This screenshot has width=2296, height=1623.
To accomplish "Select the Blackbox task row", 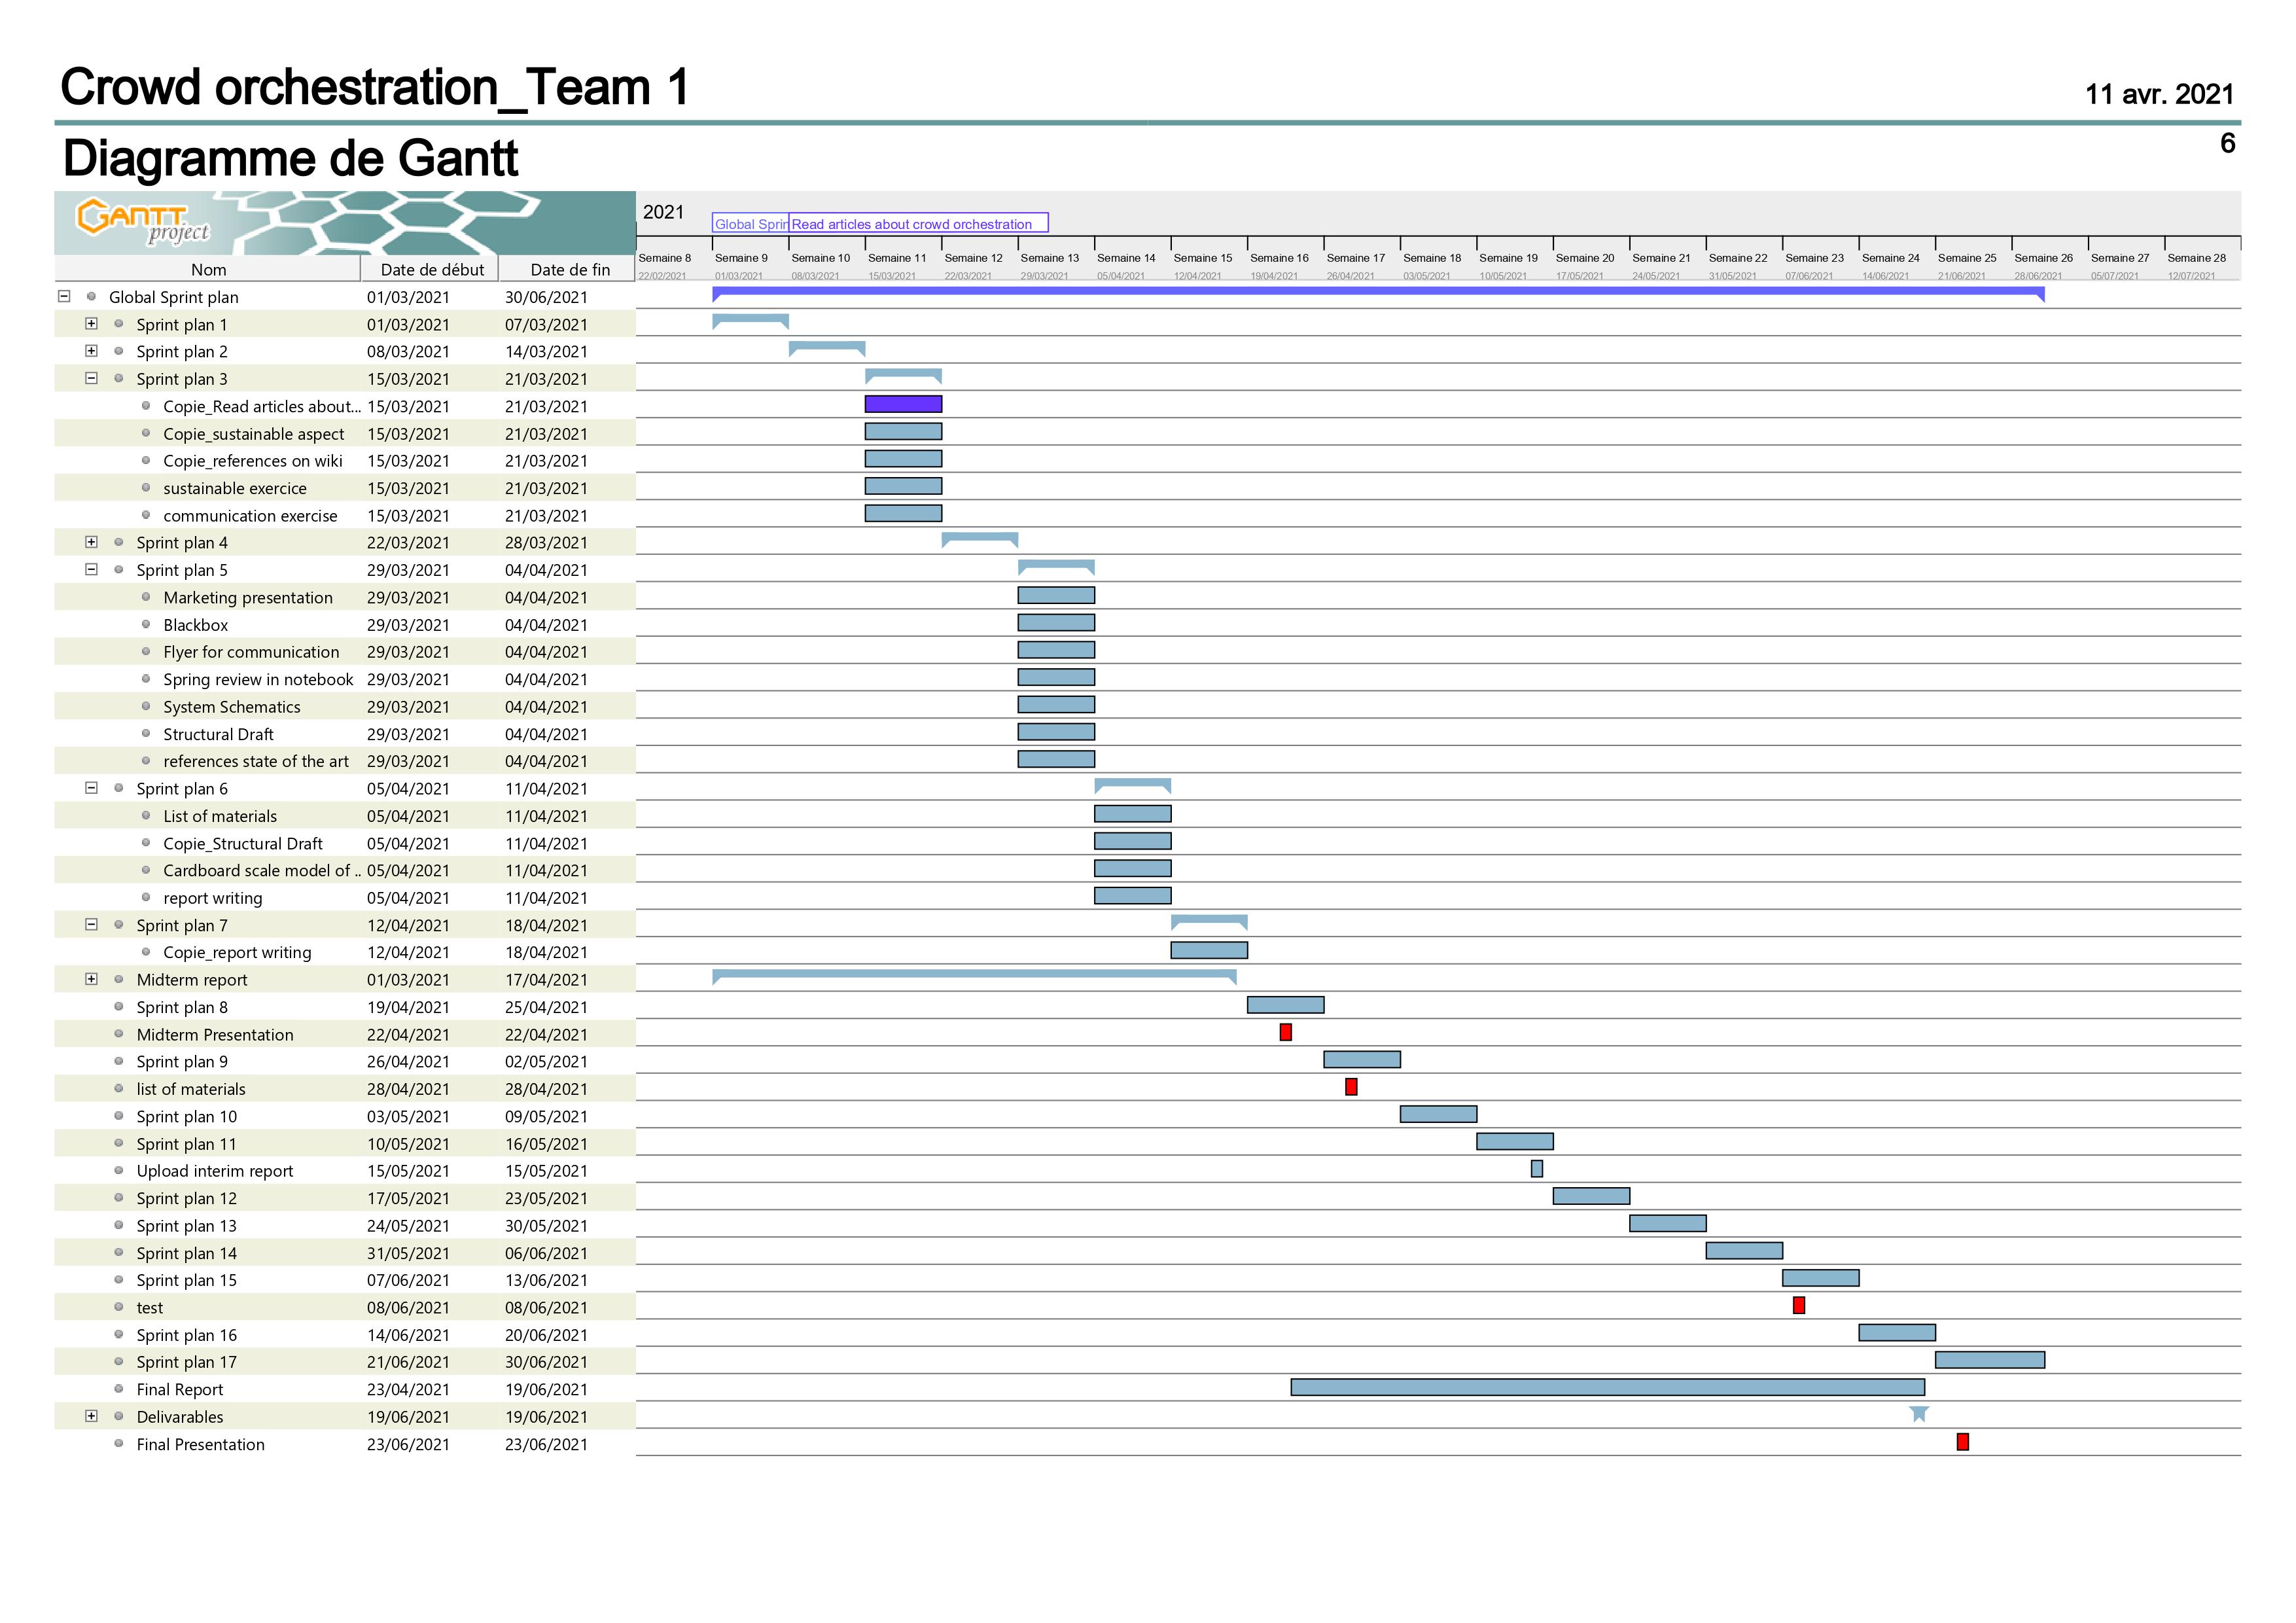I will [x=196, y=625].
